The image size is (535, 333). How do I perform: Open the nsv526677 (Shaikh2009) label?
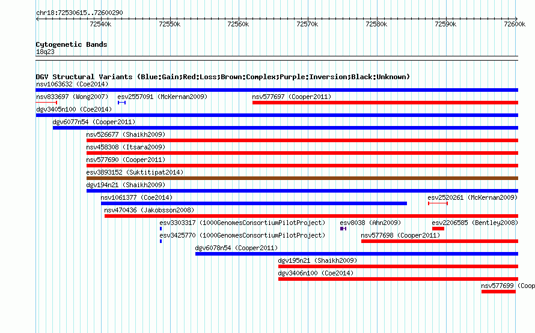click(126, 134)
